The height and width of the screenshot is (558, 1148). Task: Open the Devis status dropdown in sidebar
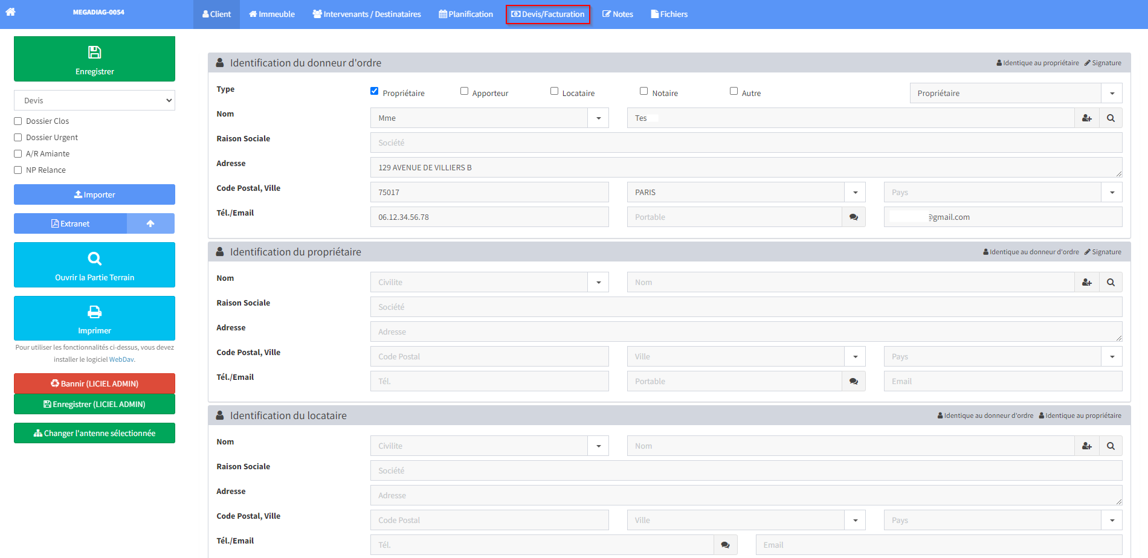[x=94, y=100]
